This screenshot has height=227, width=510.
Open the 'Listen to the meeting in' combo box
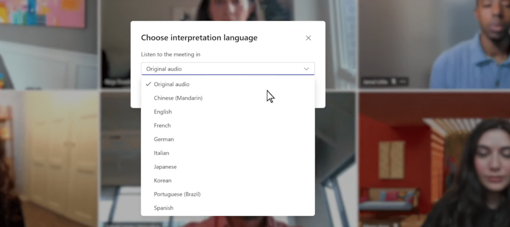[227, 69]
